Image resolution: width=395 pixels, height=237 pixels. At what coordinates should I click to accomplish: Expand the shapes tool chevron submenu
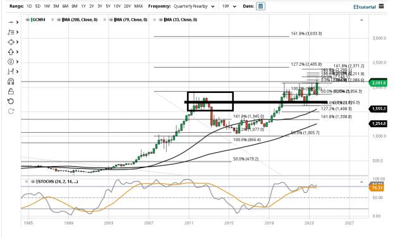click(x=17, y=42)
